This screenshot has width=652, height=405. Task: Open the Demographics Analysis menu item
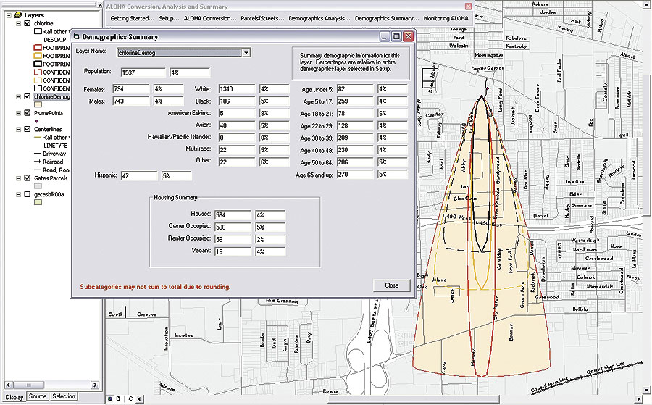coord(320,17)
